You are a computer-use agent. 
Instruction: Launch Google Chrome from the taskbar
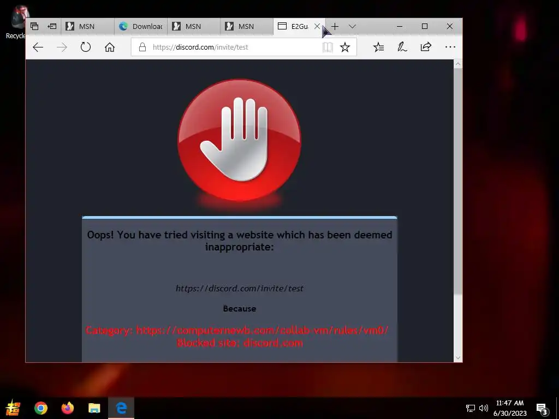pos(40,408)
